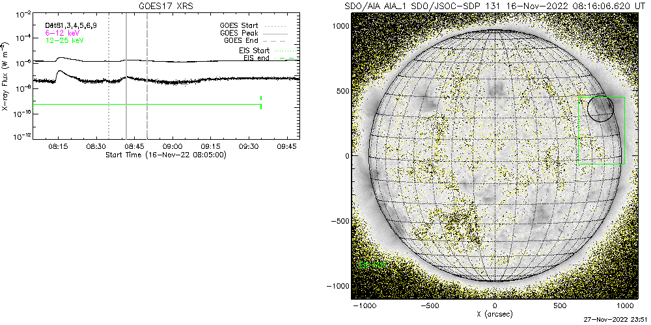This screenshot has width=651, height=325.
Task: Click the X (arcsec) axis label
Action: click(495, 315)
